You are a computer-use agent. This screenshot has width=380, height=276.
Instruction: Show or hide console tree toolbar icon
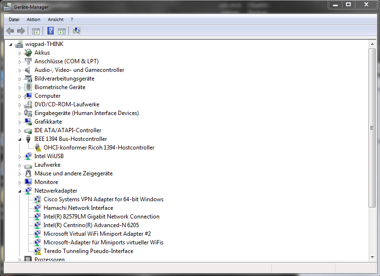click(36, 31)
